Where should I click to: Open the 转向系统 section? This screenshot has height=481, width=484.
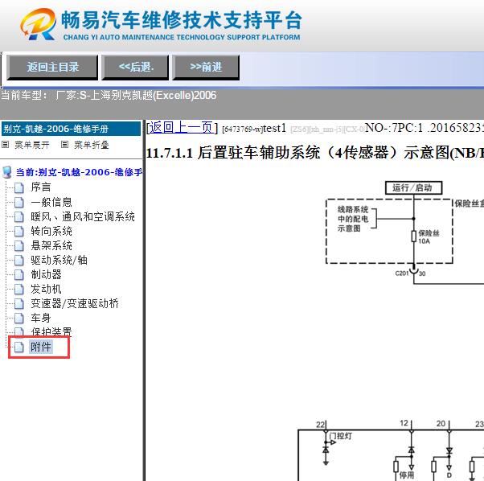coord(51,231)
